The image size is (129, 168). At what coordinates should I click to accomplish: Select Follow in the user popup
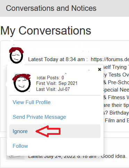pyautogui.click(x=20, y=146)
